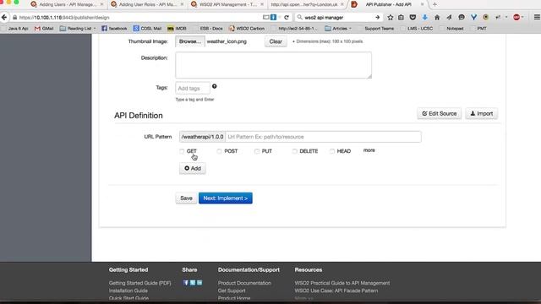
Task: Reload the page with the refresh icon
Action: 287,17
